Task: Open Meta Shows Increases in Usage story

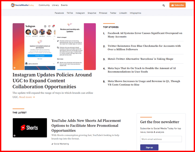Action: [x=144, y=83]
